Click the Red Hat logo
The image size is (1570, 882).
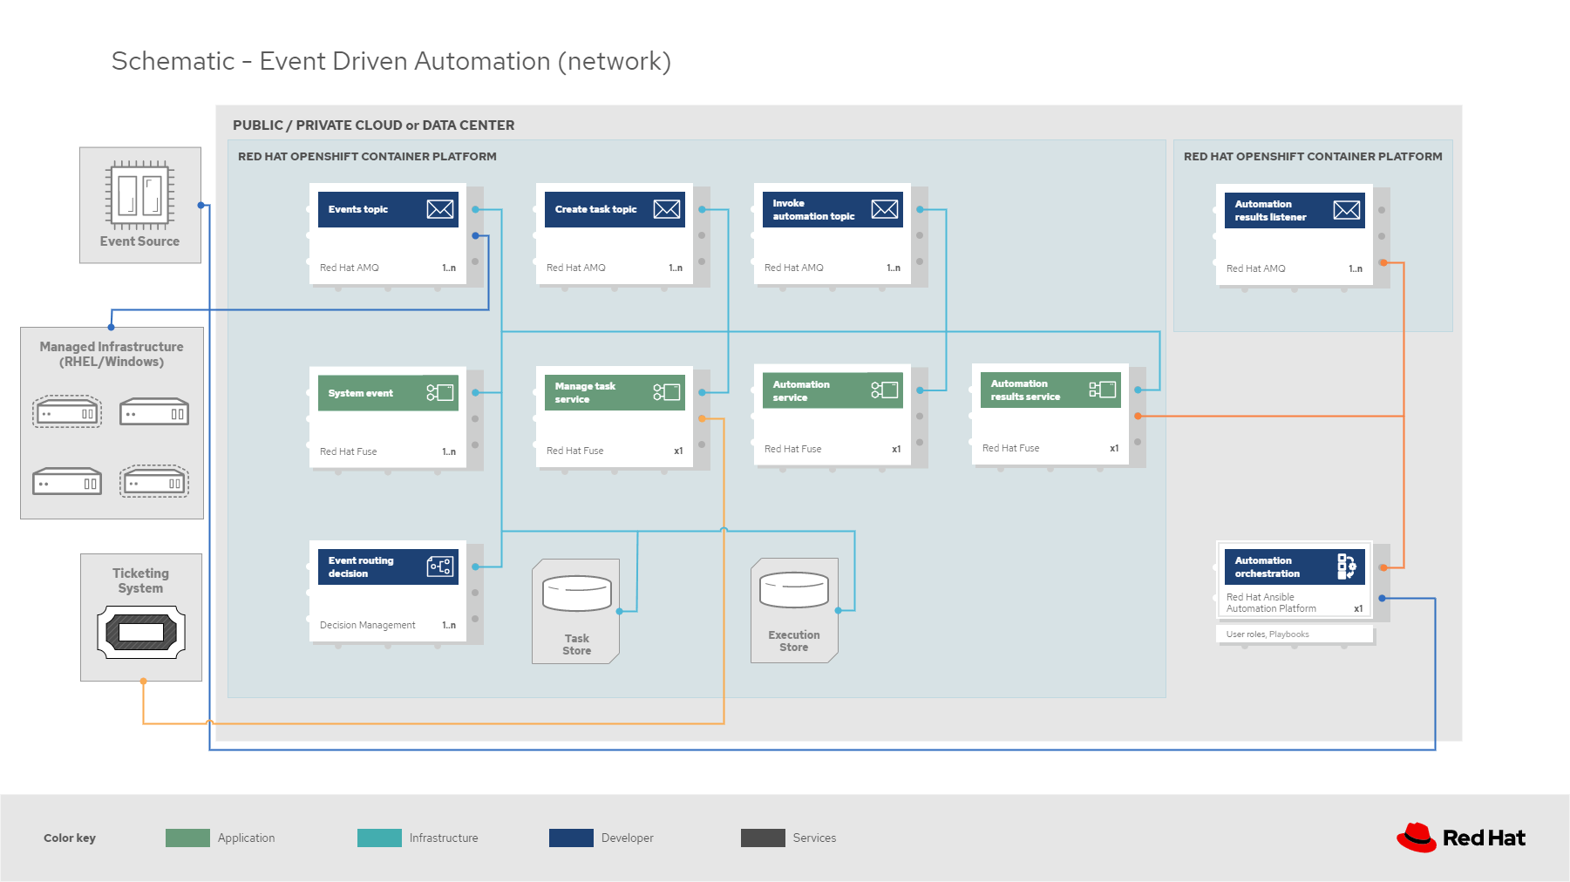click(1461, 838)
